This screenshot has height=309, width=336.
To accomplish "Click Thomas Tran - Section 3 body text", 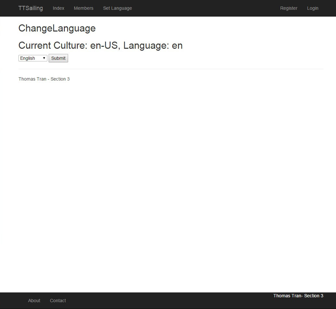I will point(44,79).
